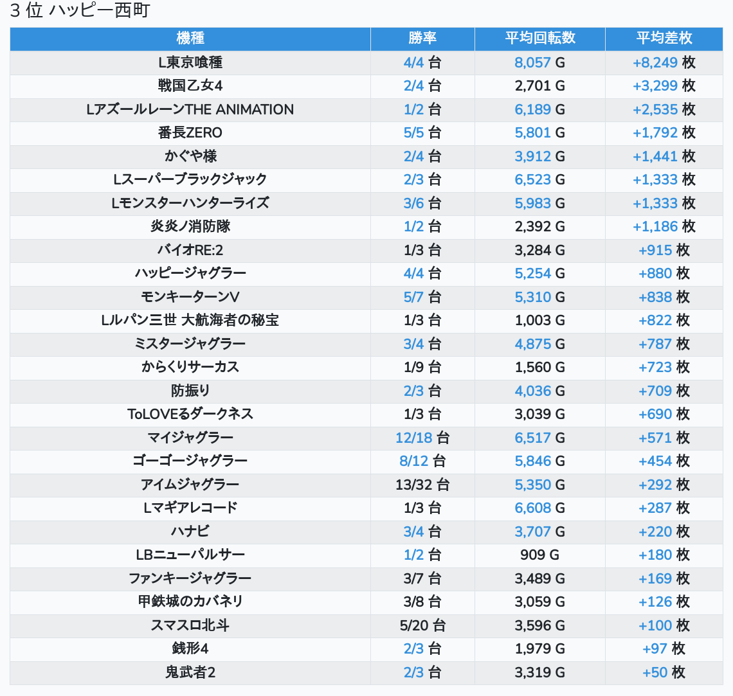Click the 5/20 台 win rate cell
Image resolution: width=733 pixels, height=696 pixels.
(x=422, y=625)
